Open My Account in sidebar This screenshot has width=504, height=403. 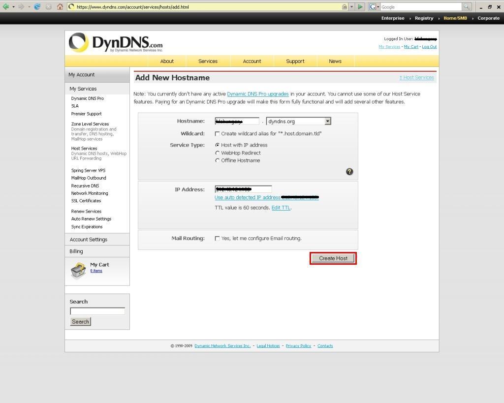(x=81, y=75)
